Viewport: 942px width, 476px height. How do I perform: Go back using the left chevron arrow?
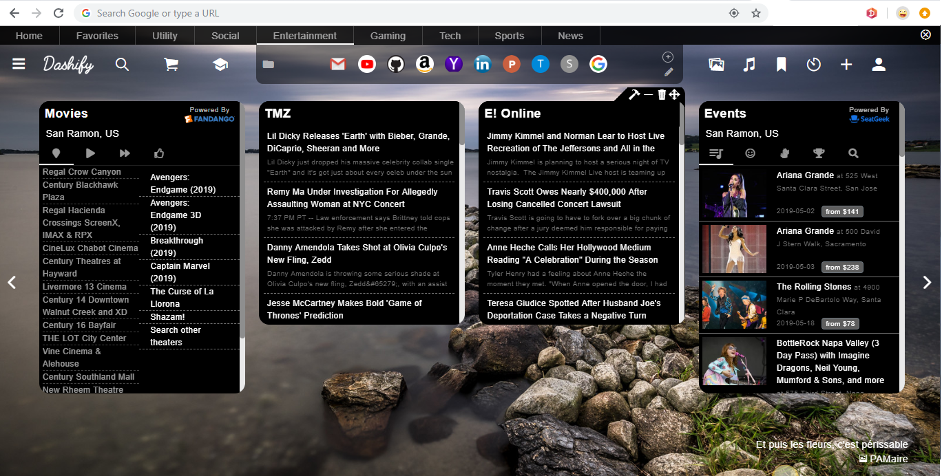click(11, 282)
